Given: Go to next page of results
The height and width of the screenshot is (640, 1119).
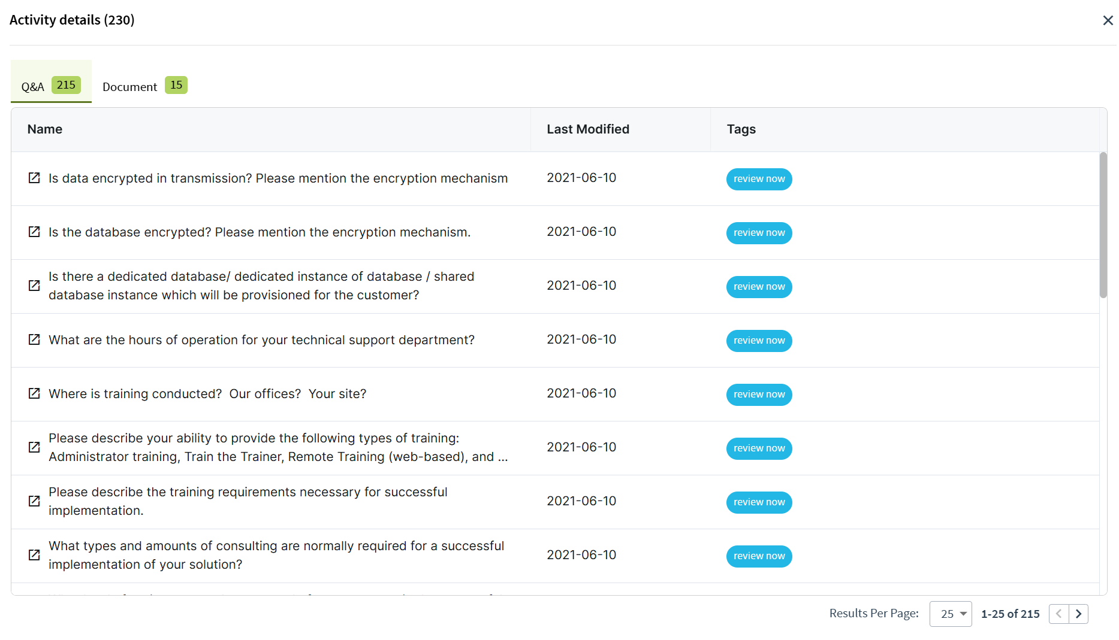Looking at the screenshot, I should point(1079,614).
